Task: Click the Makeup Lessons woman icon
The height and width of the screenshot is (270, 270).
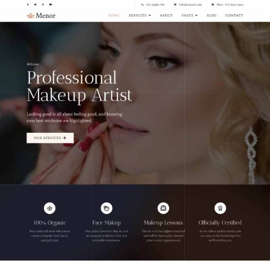Action: (163, 208)
